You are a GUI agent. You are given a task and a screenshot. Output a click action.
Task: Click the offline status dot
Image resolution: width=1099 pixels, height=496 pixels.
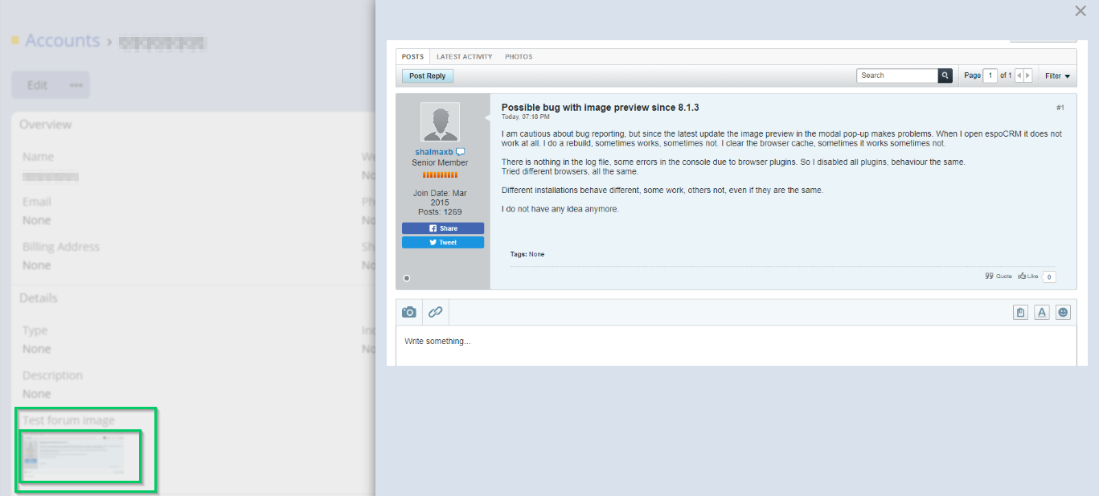(x=406, y=278)
